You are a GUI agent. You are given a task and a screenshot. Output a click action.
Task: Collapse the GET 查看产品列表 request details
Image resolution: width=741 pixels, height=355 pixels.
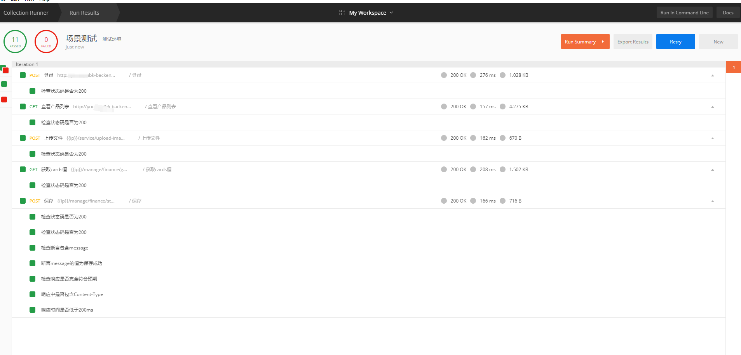712,106
